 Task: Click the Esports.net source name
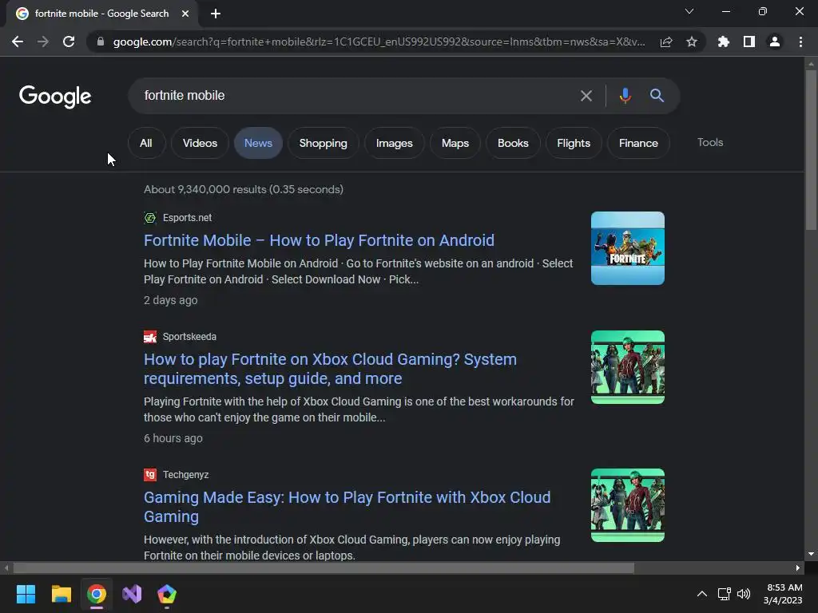(187, 218)
